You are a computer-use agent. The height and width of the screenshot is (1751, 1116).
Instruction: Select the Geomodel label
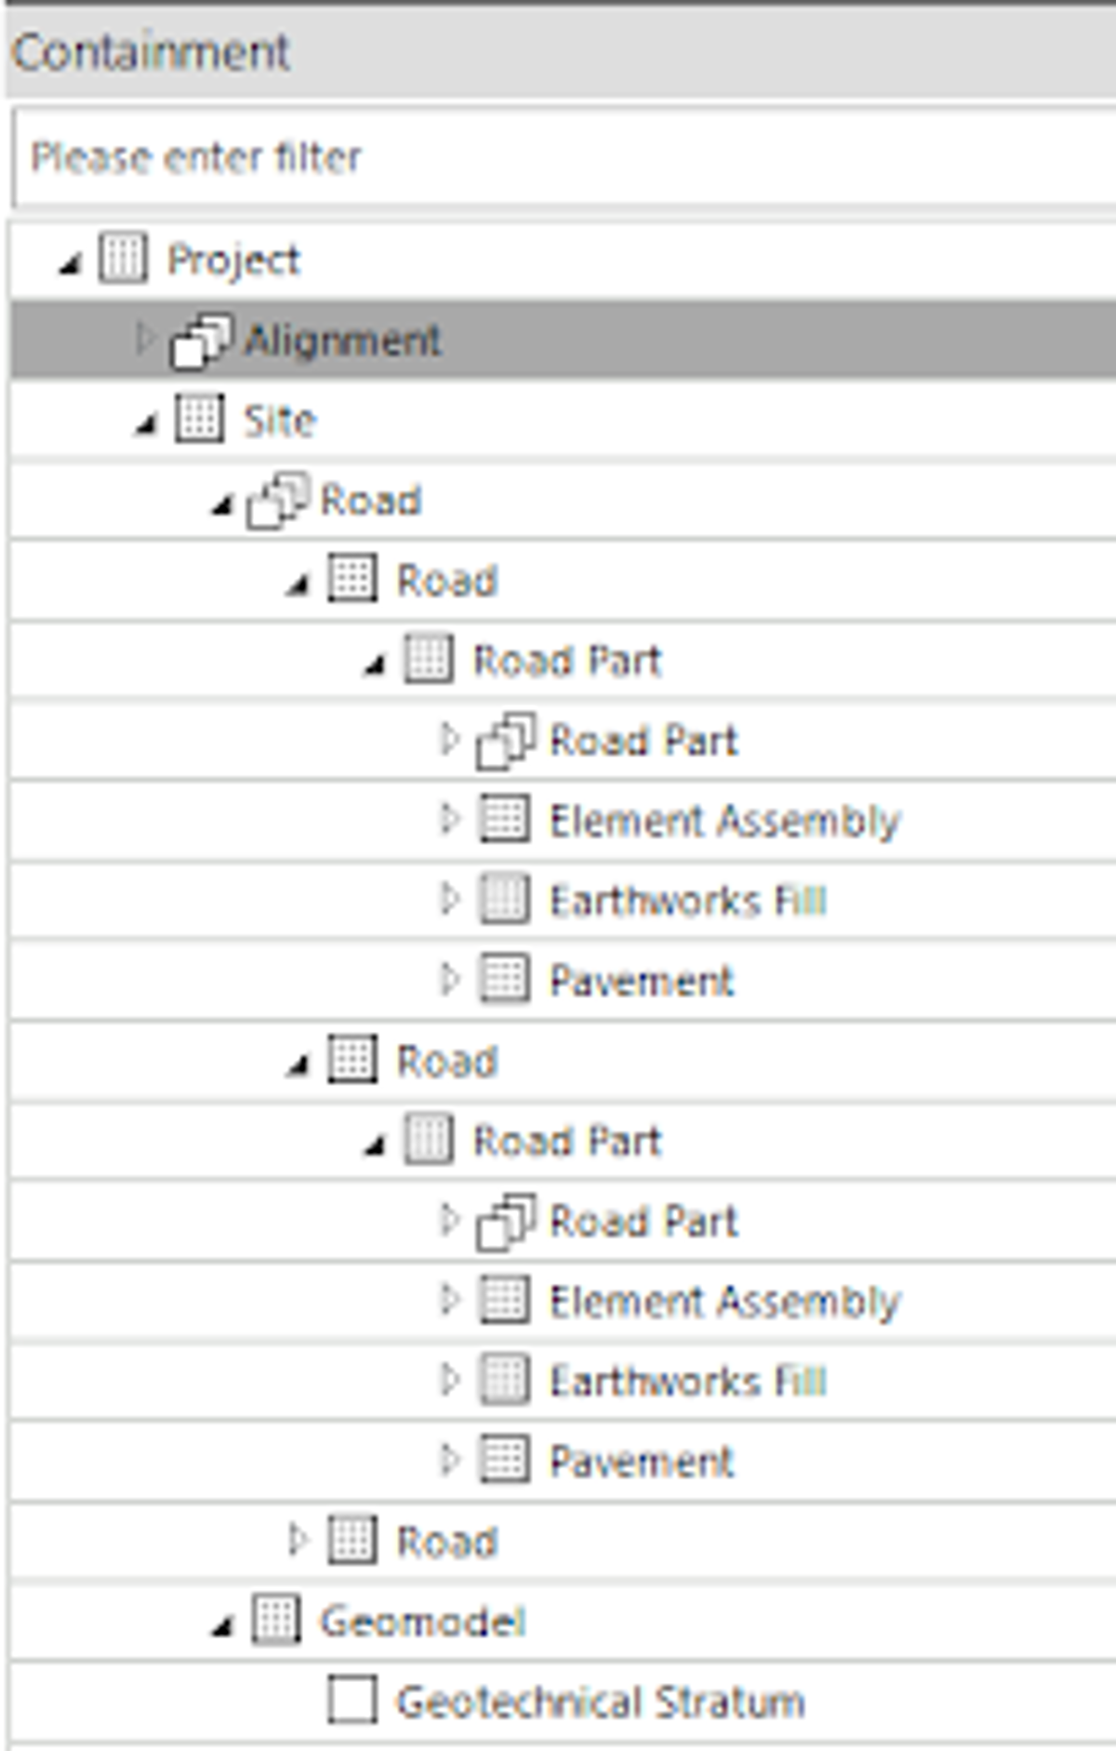tap(422, 1623)
